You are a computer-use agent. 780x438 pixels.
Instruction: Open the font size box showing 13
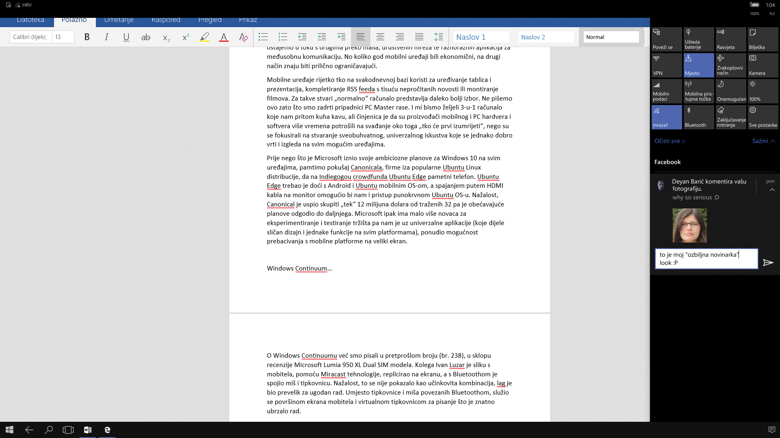[63, 37]
